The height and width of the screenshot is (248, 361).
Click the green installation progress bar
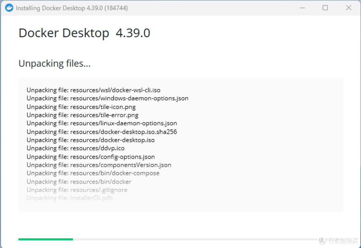click(45, 239)
